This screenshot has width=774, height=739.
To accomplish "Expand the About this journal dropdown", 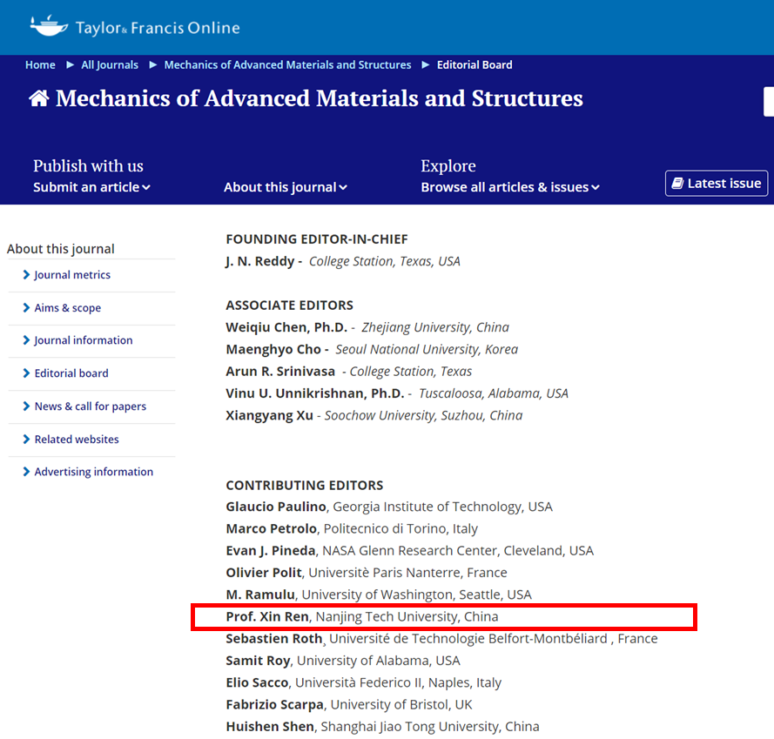I will tap(285, 187).
